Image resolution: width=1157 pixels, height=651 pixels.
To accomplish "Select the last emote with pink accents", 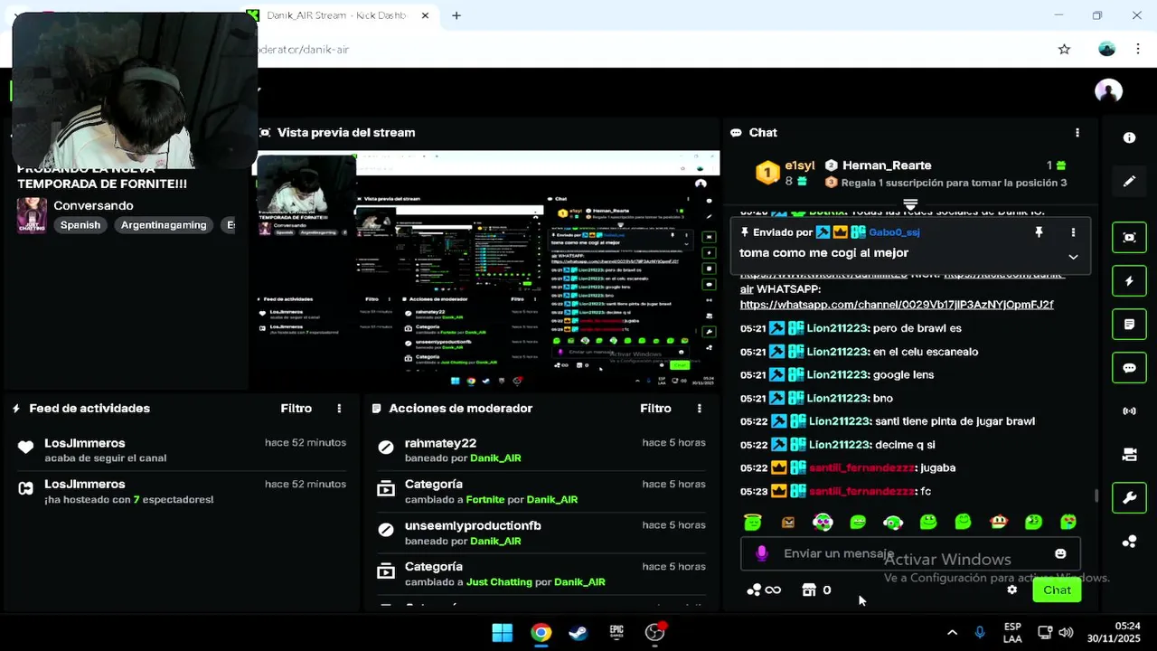I will pos(1068,522).
